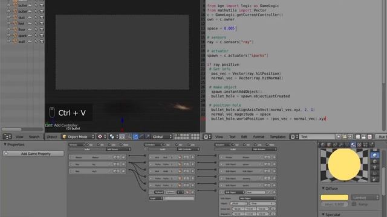Toggle Sensors Sel checkbox
This screenshot has width=387, height=217.
(87, 145)
